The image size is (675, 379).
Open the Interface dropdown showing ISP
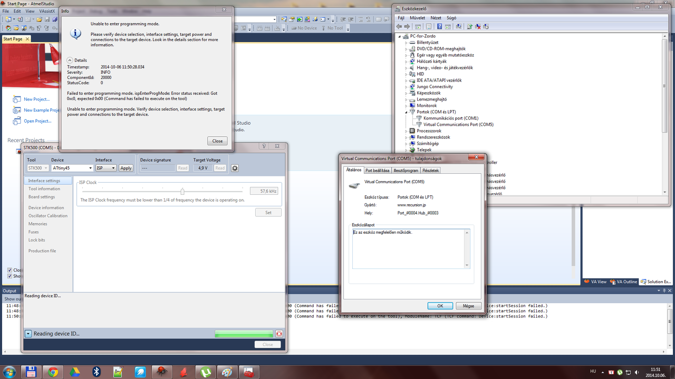(x=105, y=168)
